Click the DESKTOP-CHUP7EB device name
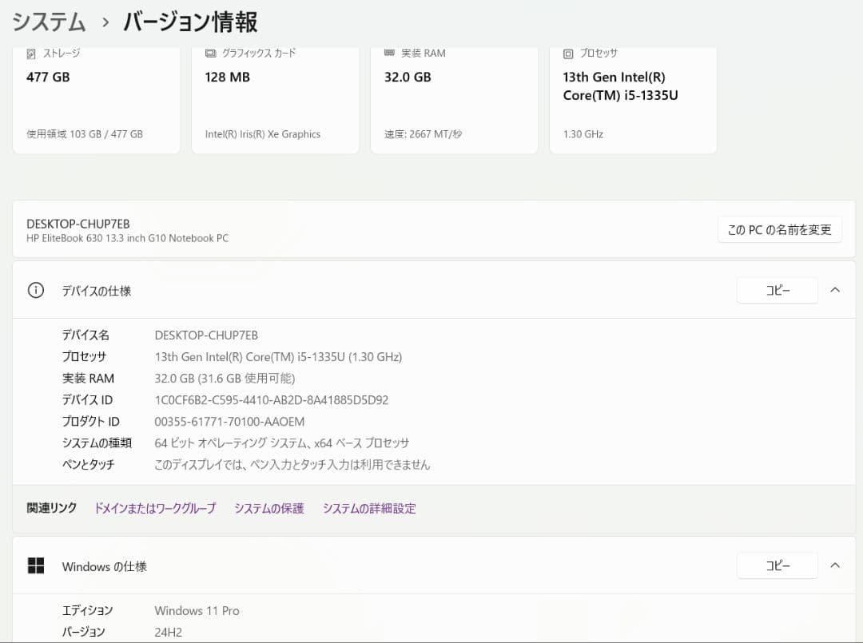863x643 pixels. pyautogui.click(x=80, y=224)
